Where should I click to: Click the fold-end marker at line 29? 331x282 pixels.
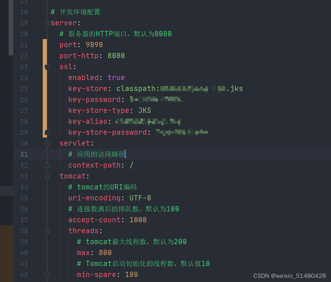[x=47, y=132]
